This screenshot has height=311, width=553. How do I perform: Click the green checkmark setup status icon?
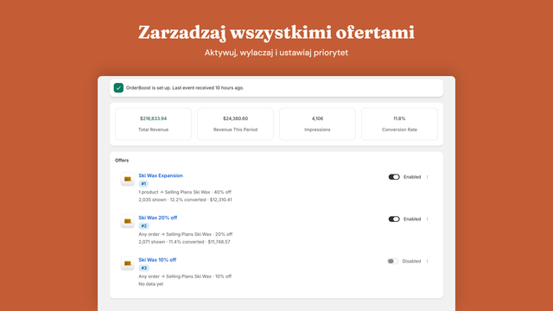click(118, 88)
